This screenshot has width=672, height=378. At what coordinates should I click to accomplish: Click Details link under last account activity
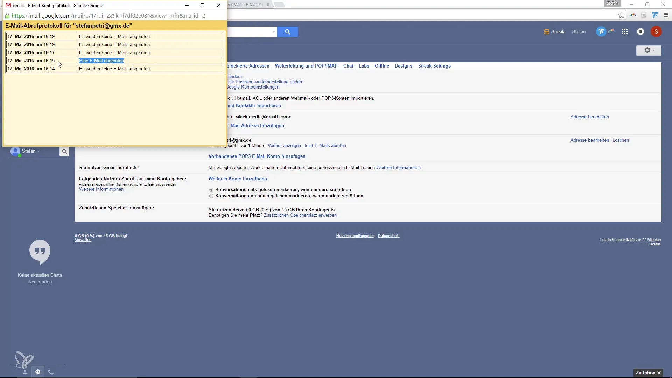tap(655, 244)
